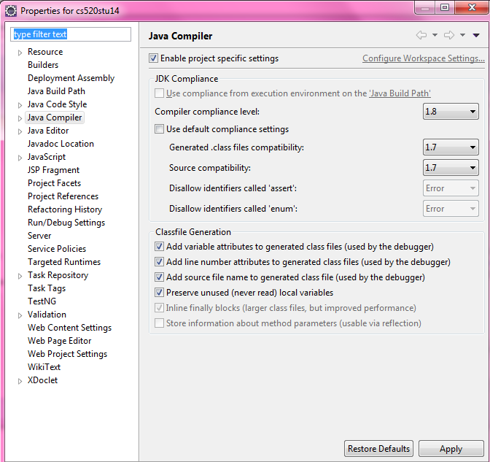Click the back navigation arrow icon
This screenshot has width=490, height=462.
click(x=421, y=35)
